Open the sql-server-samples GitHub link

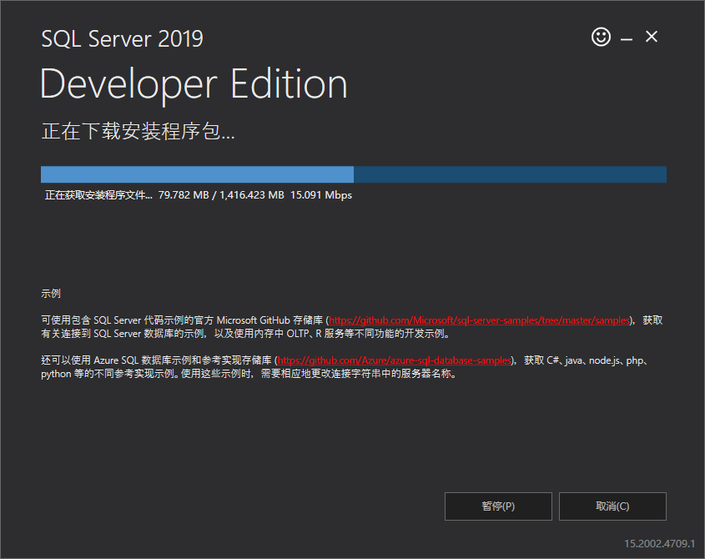479,320
